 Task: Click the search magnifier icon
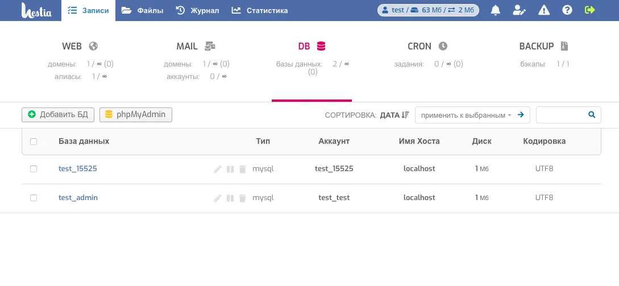pyautogui.click(x=592, y=115)
